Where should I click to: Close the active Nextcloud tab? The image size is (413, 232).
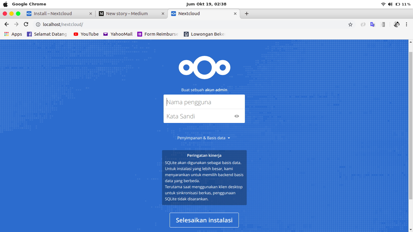coord(235,14)
